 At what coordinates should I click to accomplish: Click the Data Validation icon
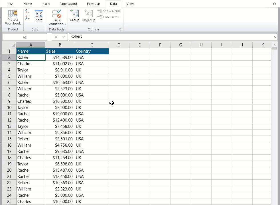[57, 14]
